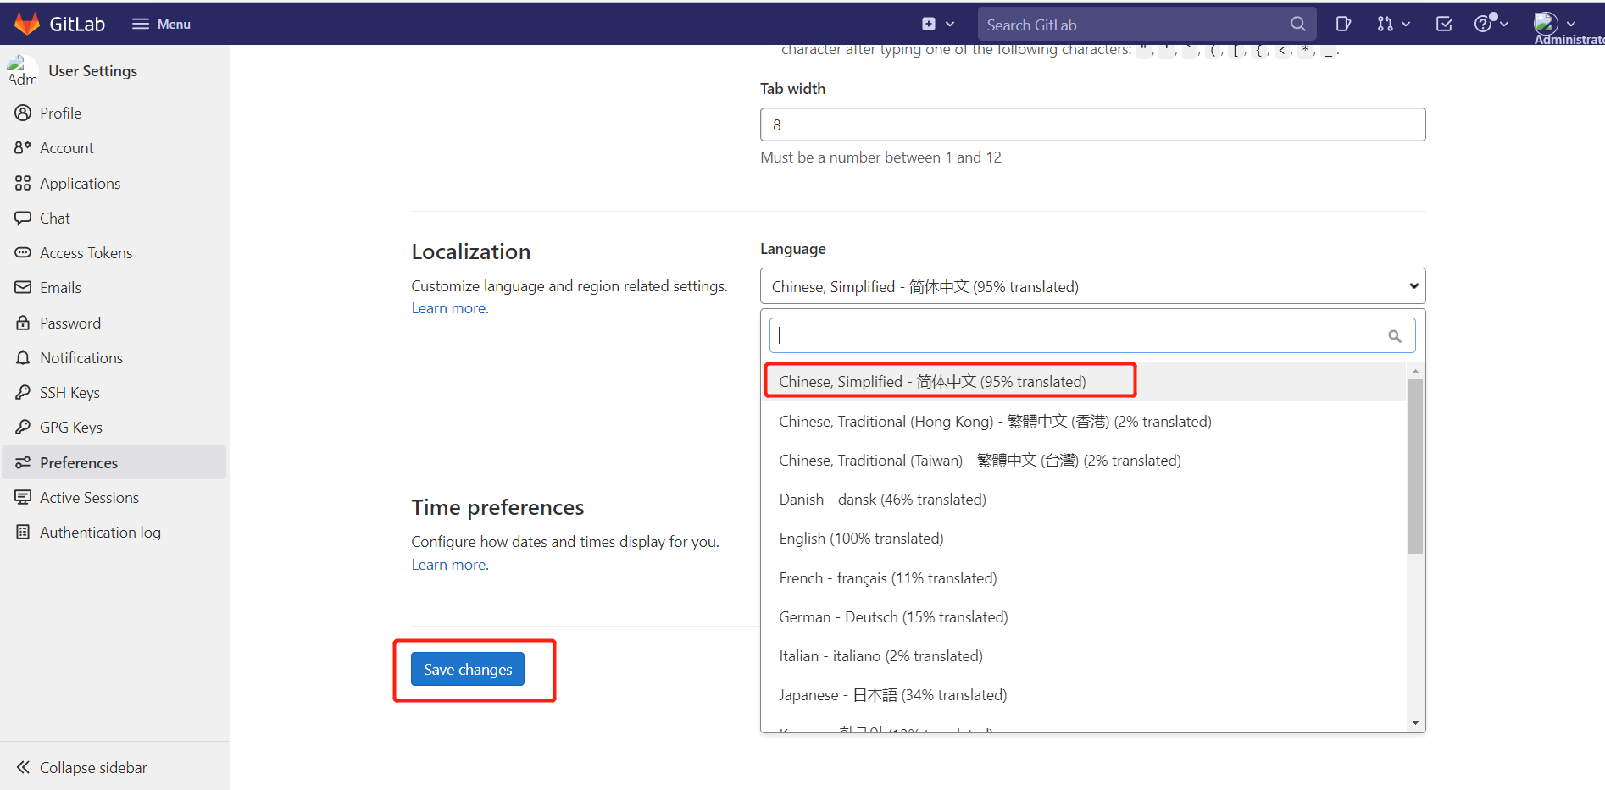Focus the language search input
The image size is (1605, 790).
[x=1092, y=335]
